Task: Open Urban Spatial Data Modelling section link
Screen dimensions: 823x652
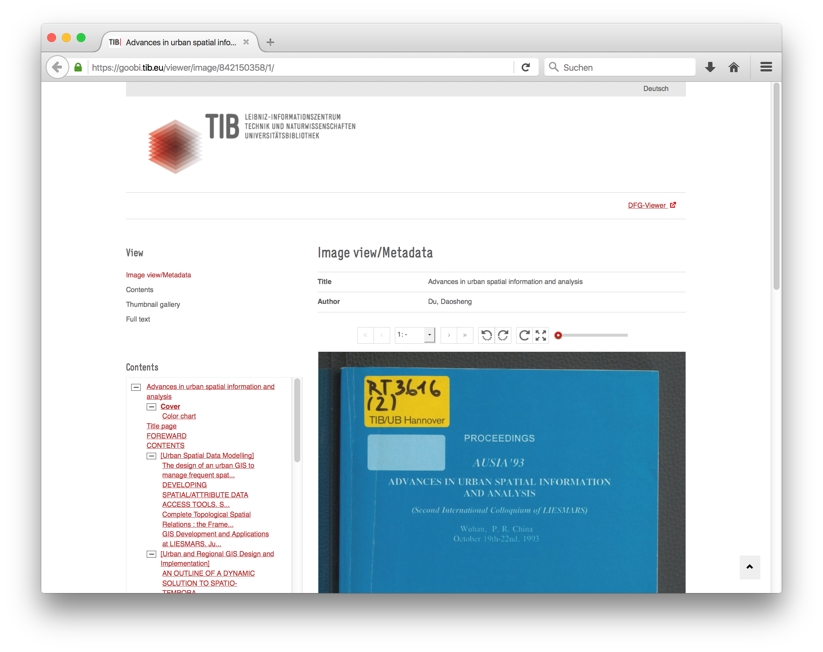Action: (207, 455)
